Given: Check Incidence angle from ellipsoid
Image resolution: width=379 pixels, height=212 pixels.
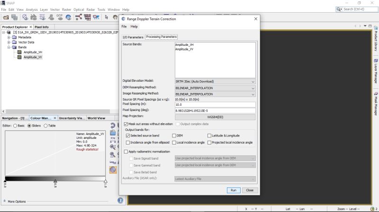Looking at the screenshot, I should (128, 143).
